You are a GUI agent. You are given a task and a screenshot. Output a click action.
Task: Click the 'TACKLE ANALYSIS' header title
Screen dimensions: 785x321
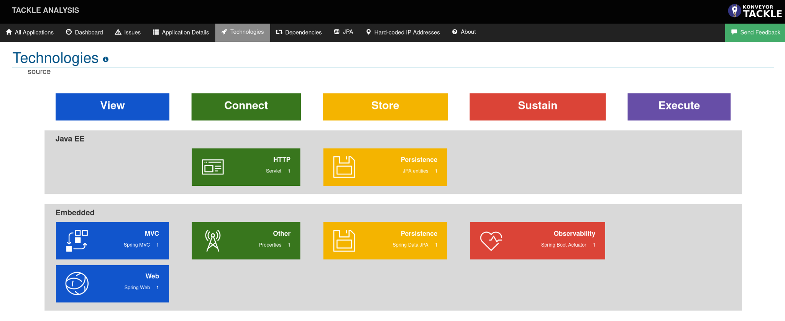[x=45, y=10]
